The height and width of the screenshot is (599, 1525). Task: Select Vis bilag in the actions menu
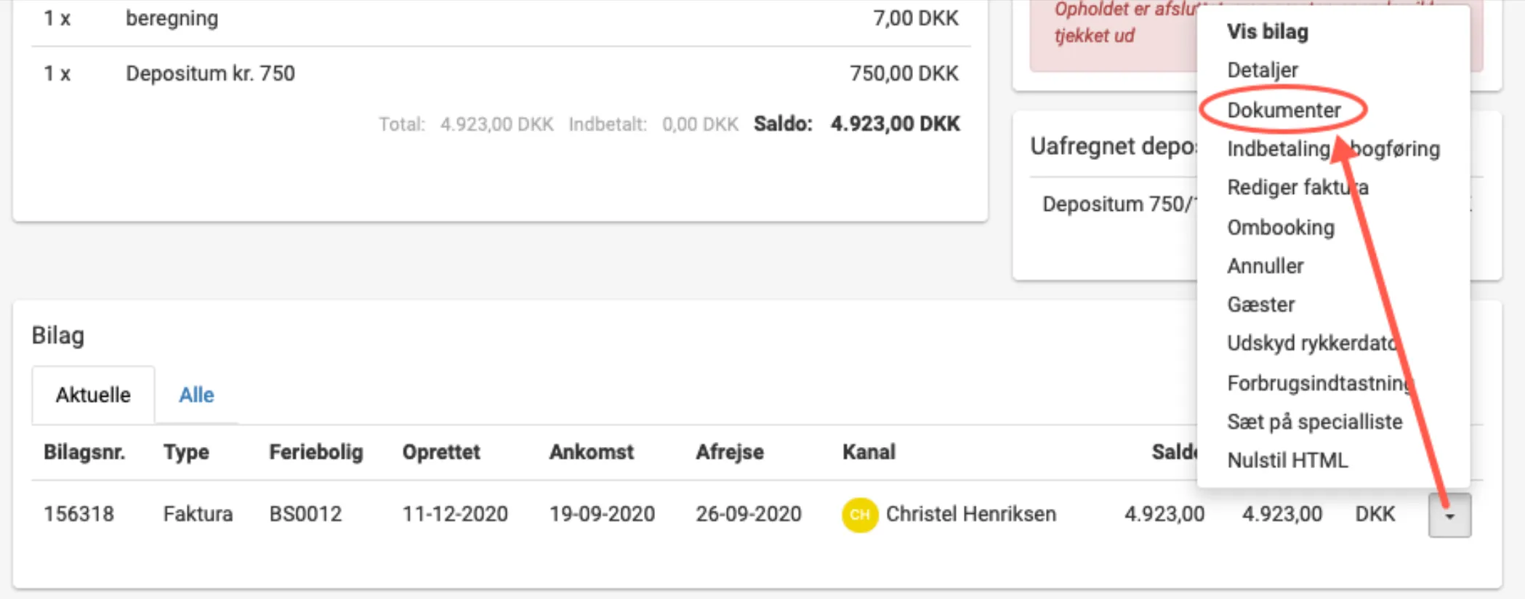pos(1268,32)
